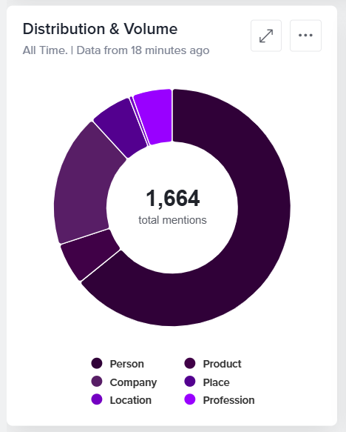Click the Product legend label
This screenshot has height=432, width=346.
click(222, 364)
